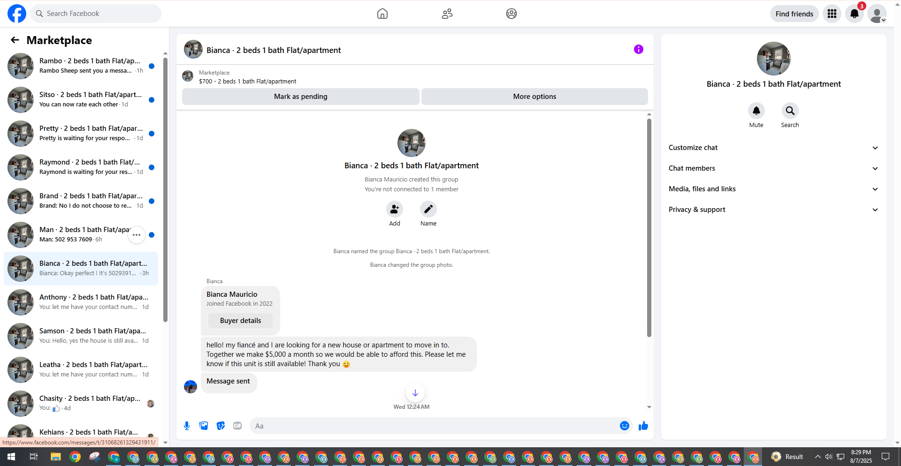
Task: Expand the Privacy & support section
Action: pyautogui.click(x=774, y=210)
